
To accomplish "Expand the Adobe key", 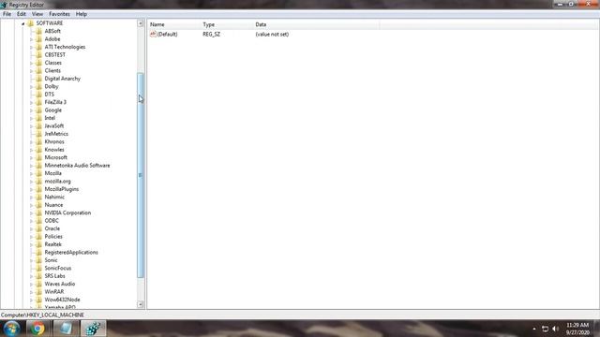I will (31, 39).
